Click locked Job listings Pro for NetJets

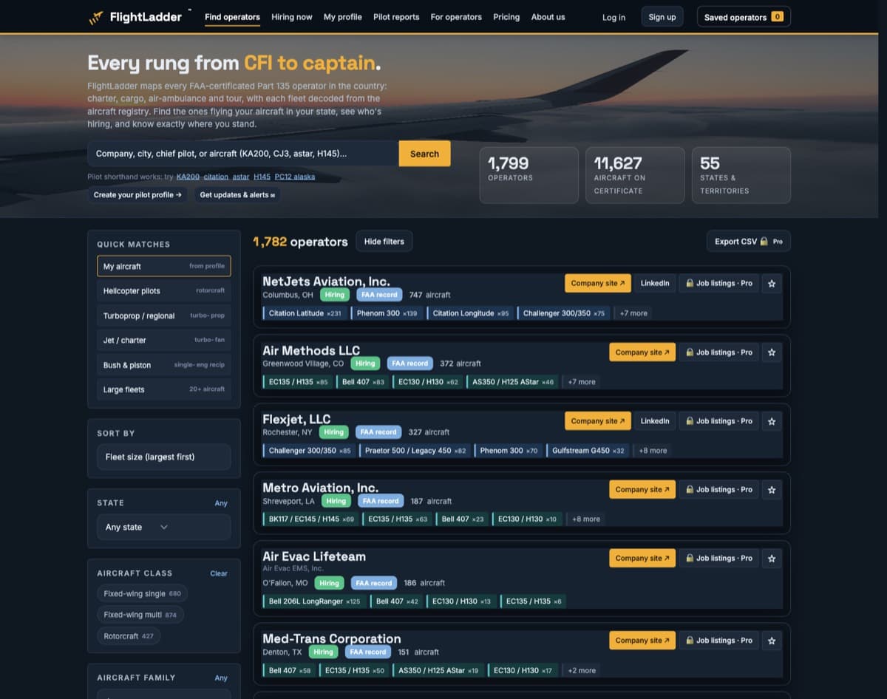pyautogui.click(x=718, y=284)
